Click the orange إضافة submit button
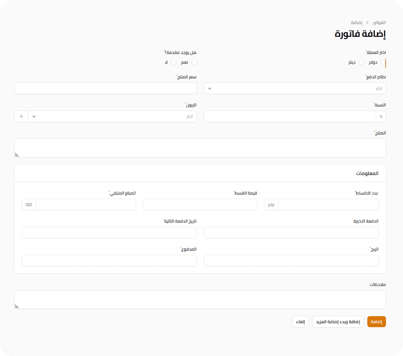Screen dimensions: 403x356 377,321
